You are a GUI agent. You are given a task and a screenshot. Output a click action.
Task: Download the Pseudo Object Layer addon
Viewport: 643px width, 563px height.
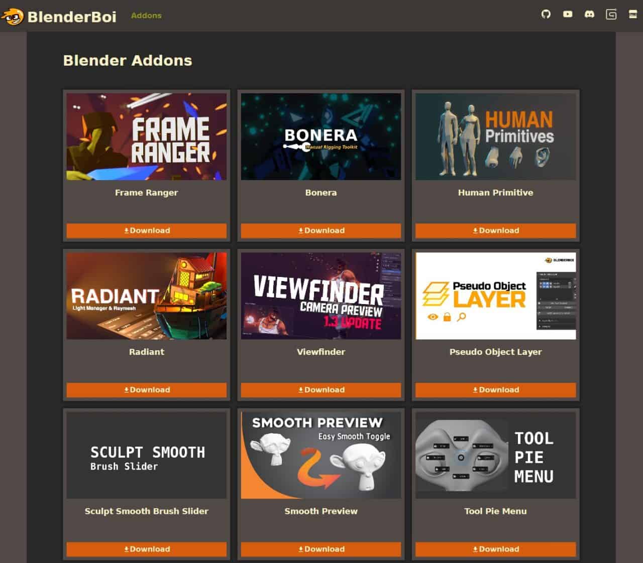(x=495, y=390)
